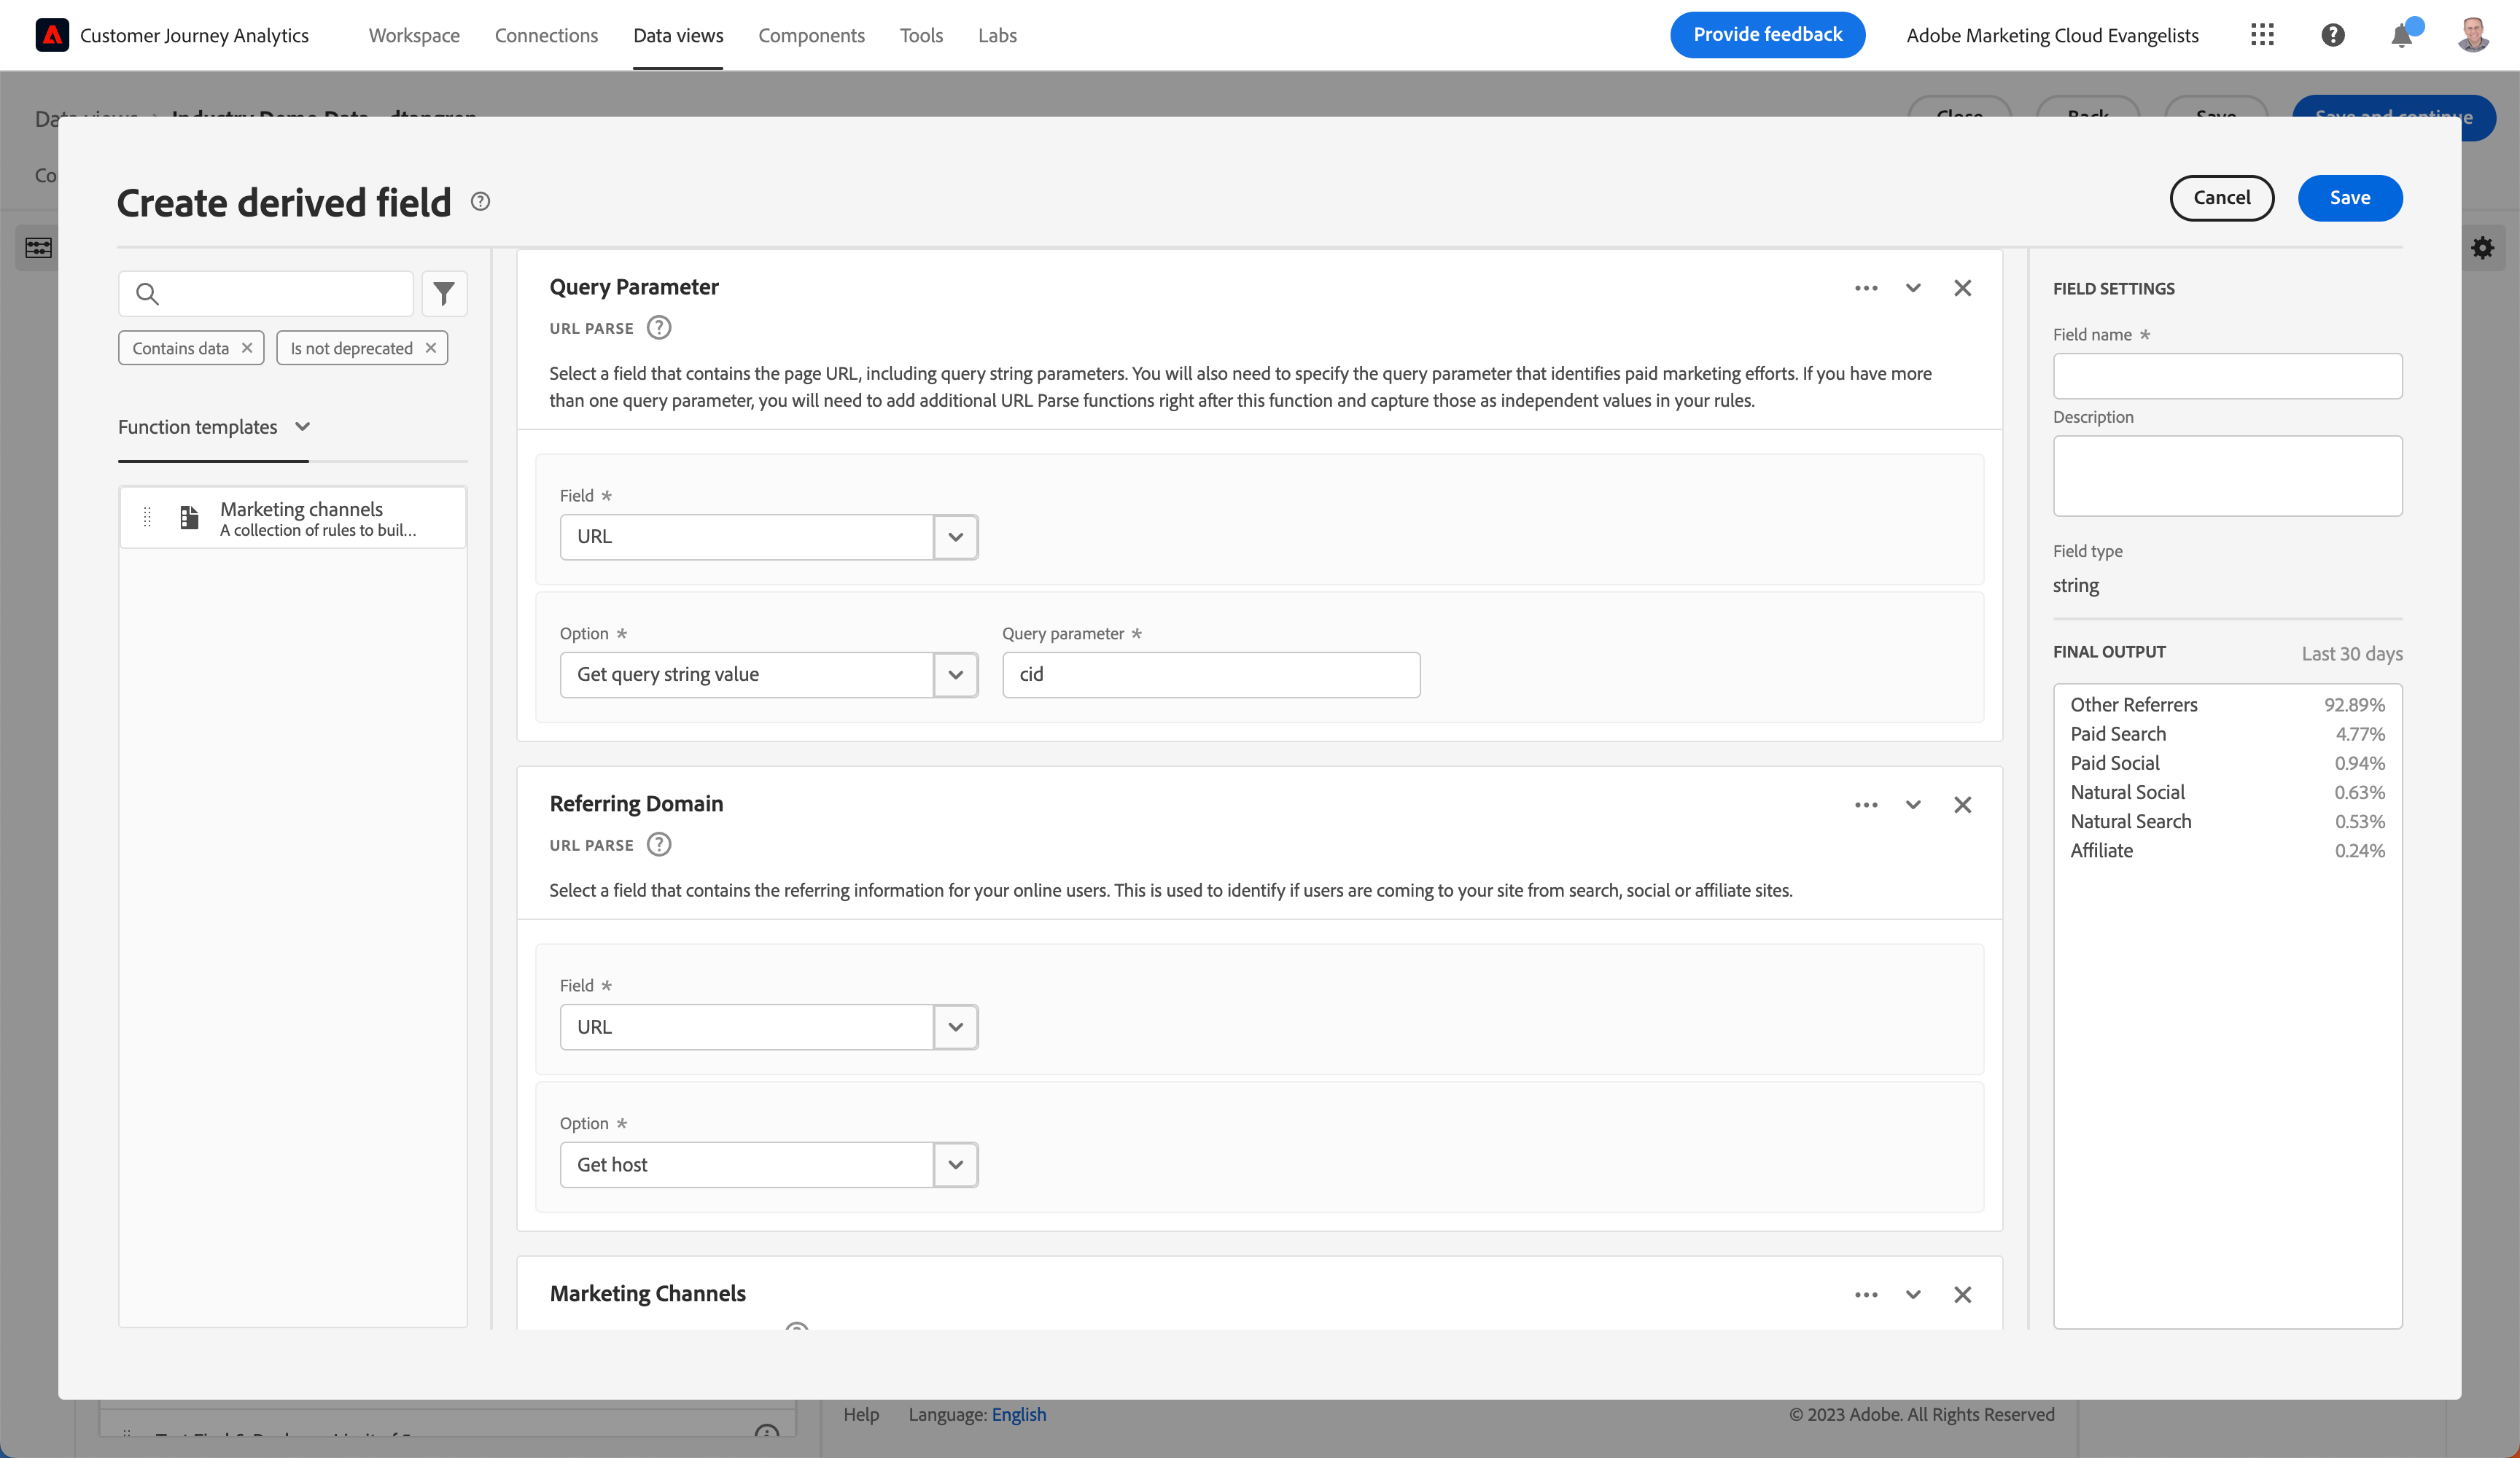Click 'Affiliate' output row
Screen dimensions: 2520x1458
[x=2227, y=851]
